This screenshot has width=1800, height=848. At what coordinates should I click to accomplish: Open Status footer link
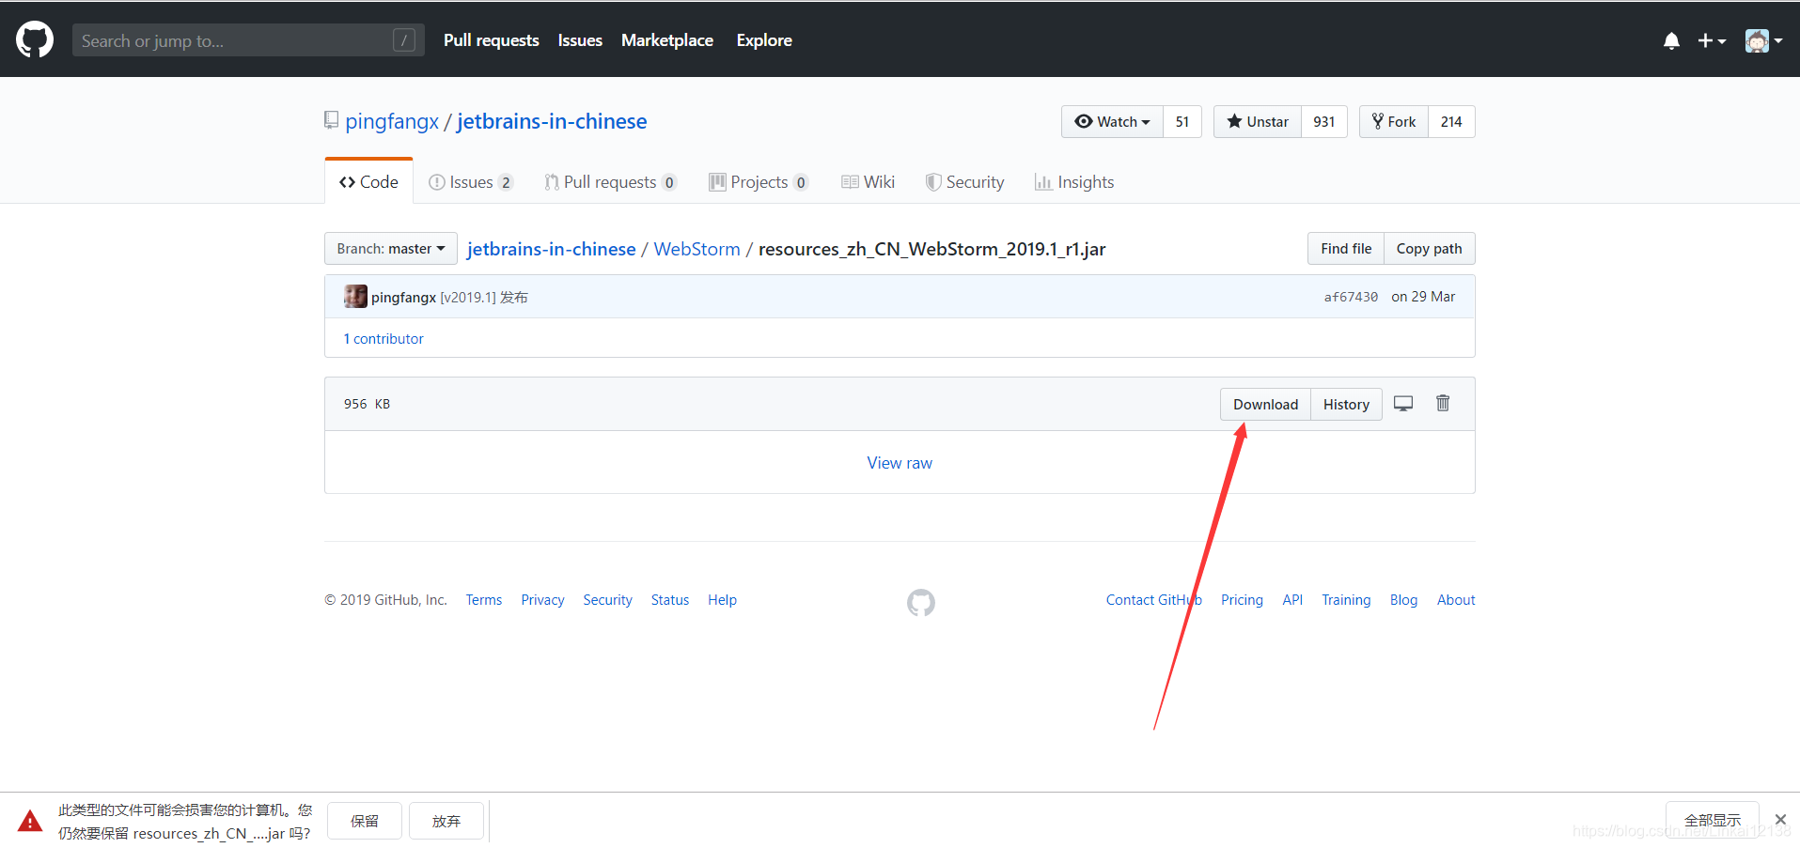pyautogui.click(x=670, y=600)
